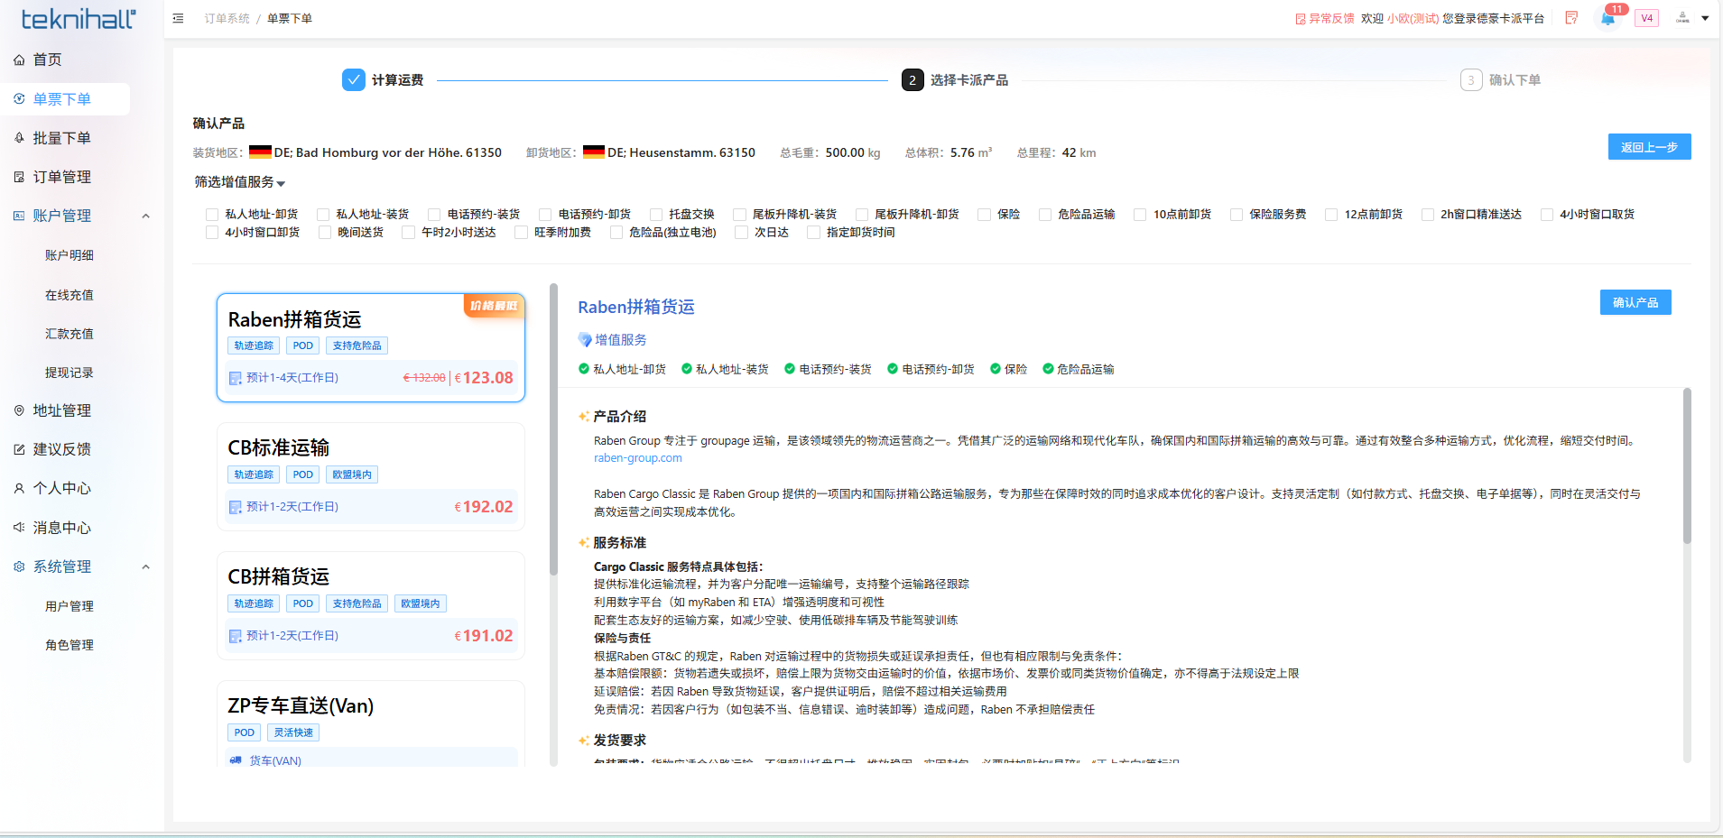Expand the 筛选增值服务 filter dropdown
1723x838 pixels.
239,182
